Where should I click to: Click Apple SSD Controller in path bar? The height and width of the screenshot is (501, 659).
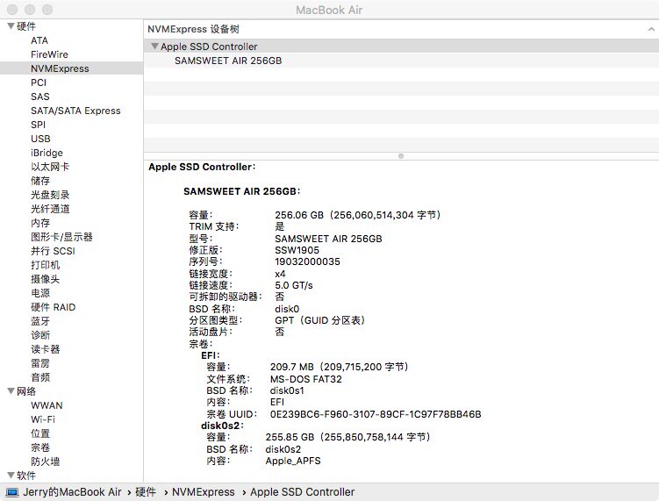pos(303,491)
